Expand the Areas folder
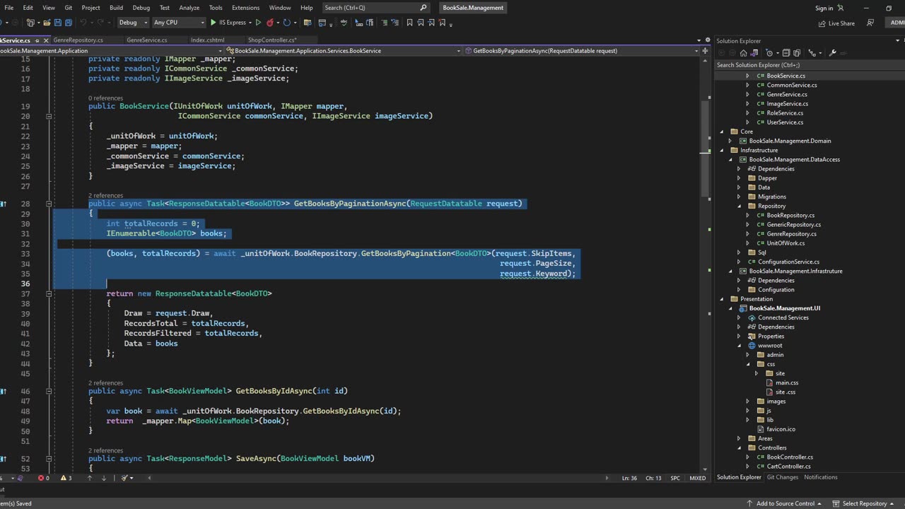 (x=739, y=438)
